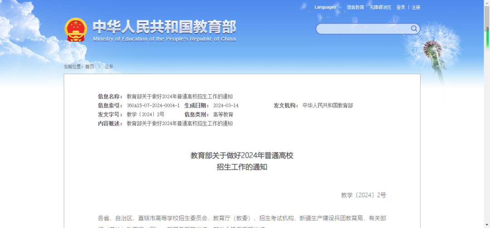Click the 注册 register link
490x228 pixels.
click(416, 7)
